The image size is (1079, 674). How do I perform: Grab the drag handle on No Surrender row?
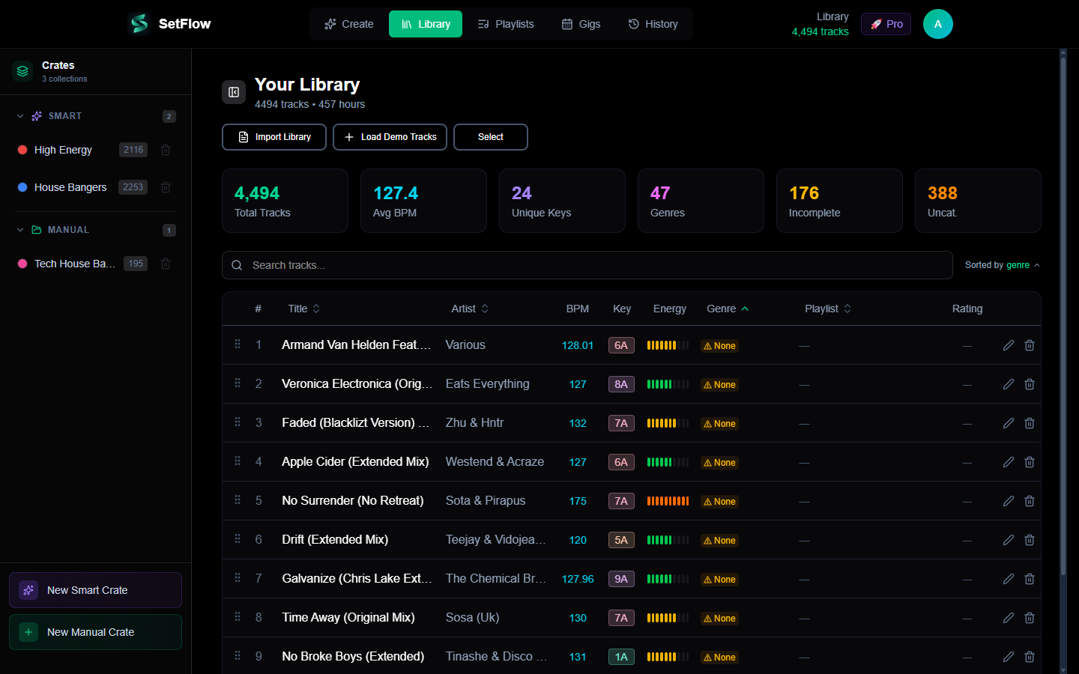pos(237,500)
